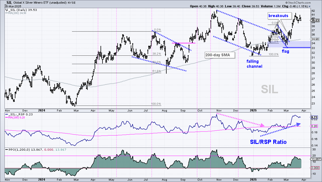The image size is (322, 182).
Task: Click the blue dashed upward arrow head
Action: click(298, 124)
